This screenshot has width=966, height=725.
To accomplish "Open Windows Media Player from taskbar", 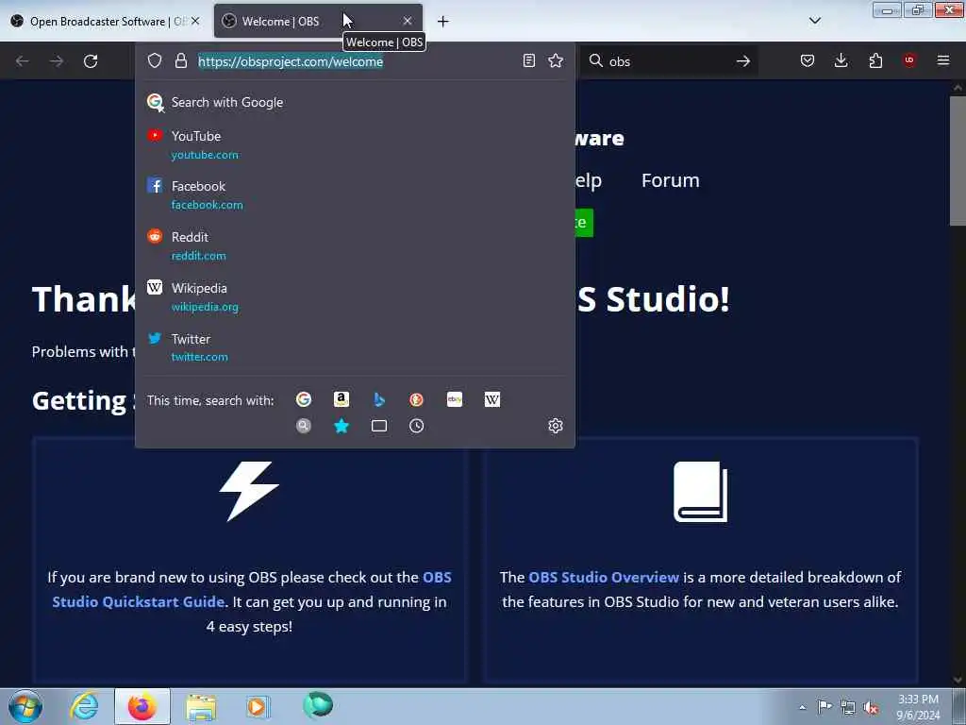I will click(x=258, y=706).
